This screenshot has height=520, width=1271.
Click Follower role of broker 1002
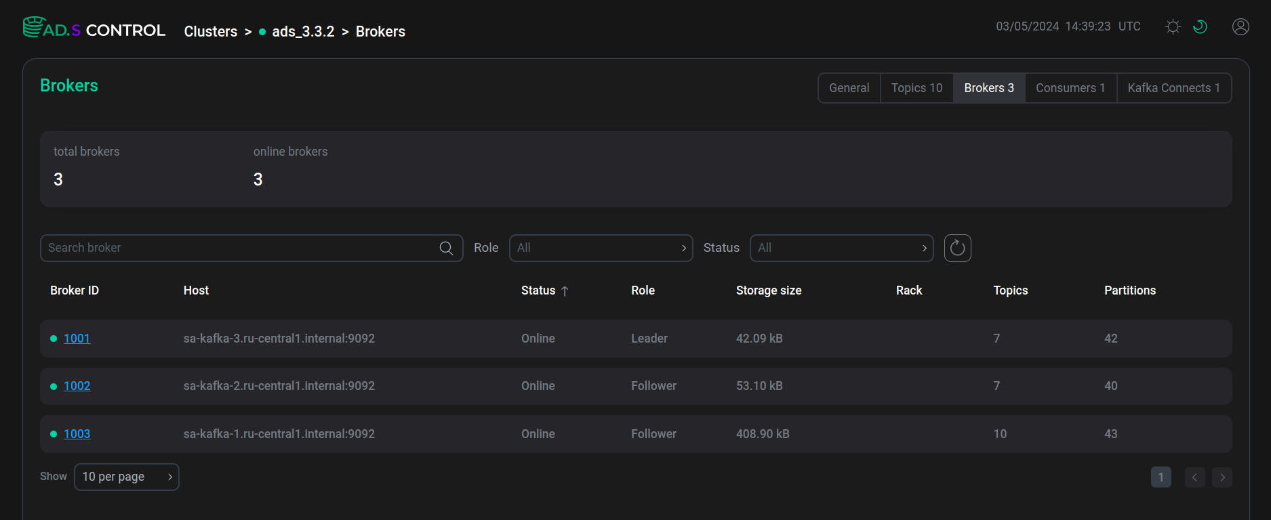tap(653, 386)
